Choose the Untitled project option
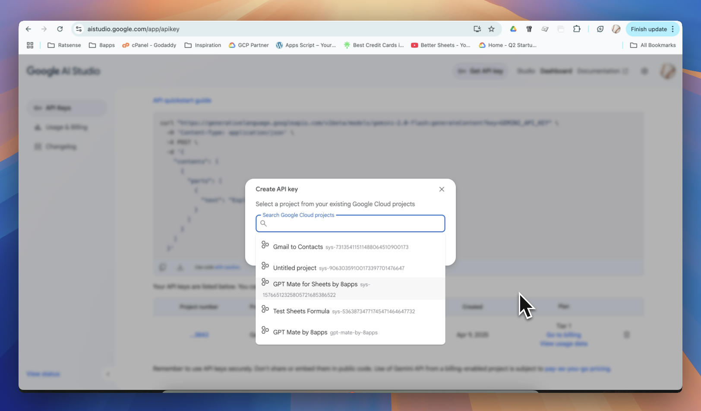Viewport: 701px width, 411px height. [x=295, y=268]
